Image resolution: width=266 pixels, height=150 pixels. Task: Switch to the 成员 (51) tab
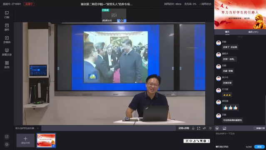coord(253,32)
